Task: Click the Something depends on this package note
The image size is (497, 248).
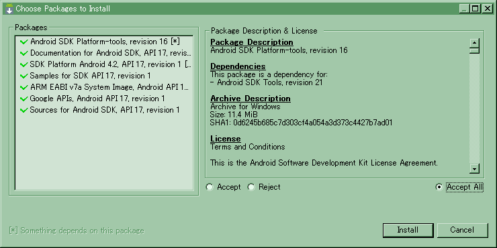Action: point(77,231)
